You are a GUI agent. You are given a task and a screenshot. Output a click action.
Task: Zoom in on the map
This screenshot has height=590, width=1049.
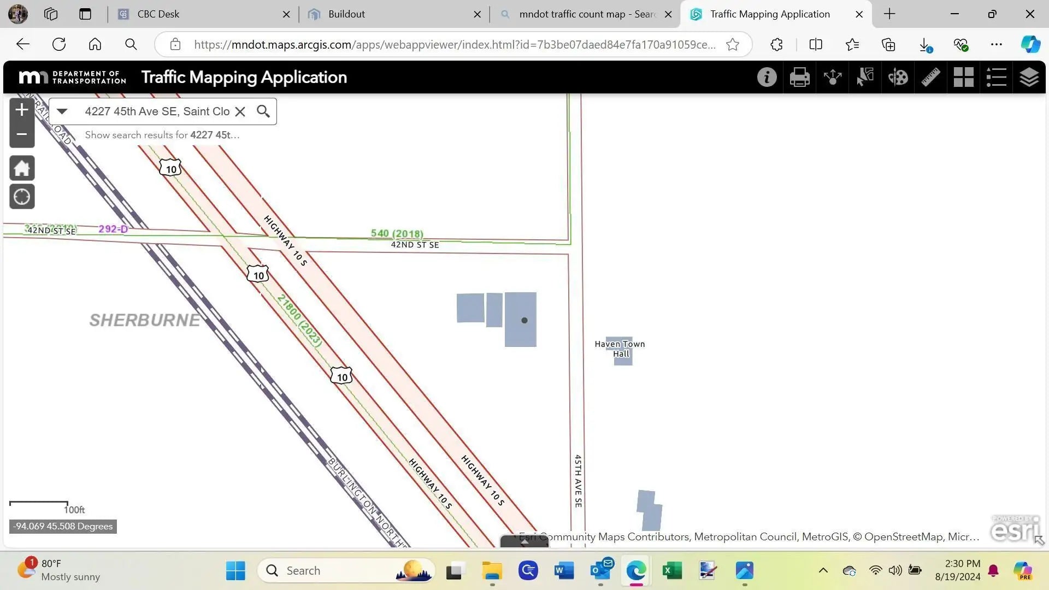[22, 110]
